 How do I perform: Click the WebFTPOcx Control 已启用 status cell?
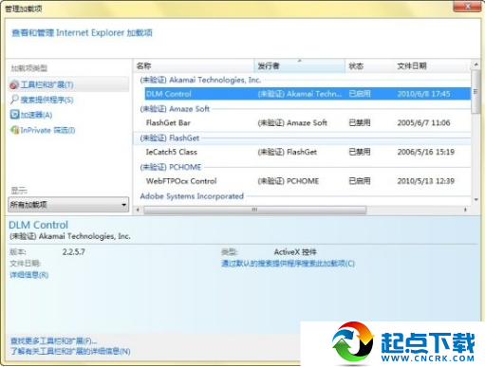tap(360, 181)
